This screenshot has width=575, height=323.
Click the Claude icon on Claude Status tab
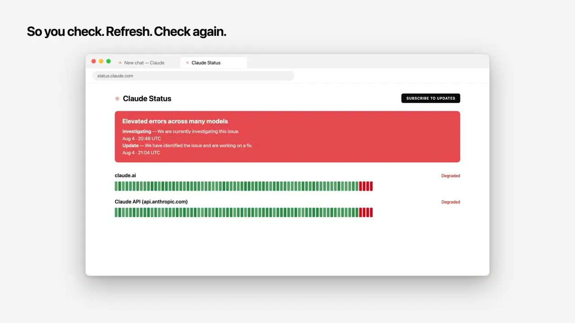click(x=187, y=63)
